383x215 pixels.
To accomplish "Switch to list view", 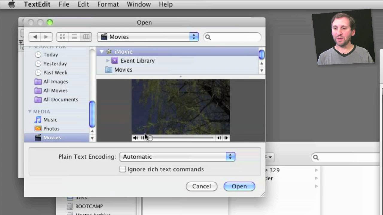I will click(x=74, y=37).
